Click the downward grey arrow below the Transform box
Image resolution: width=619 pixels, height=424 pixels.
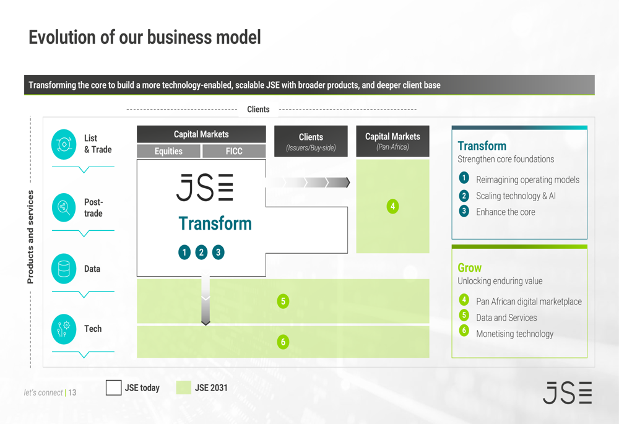pos(206,299)
